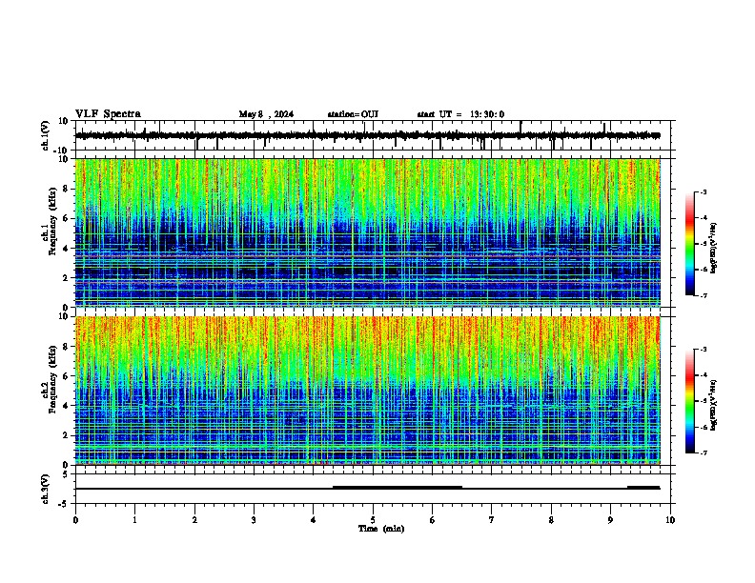The image size is (755, 583).
Task: Click the "-3" tick on ch.2 colorbar
Action: point(703,350)
